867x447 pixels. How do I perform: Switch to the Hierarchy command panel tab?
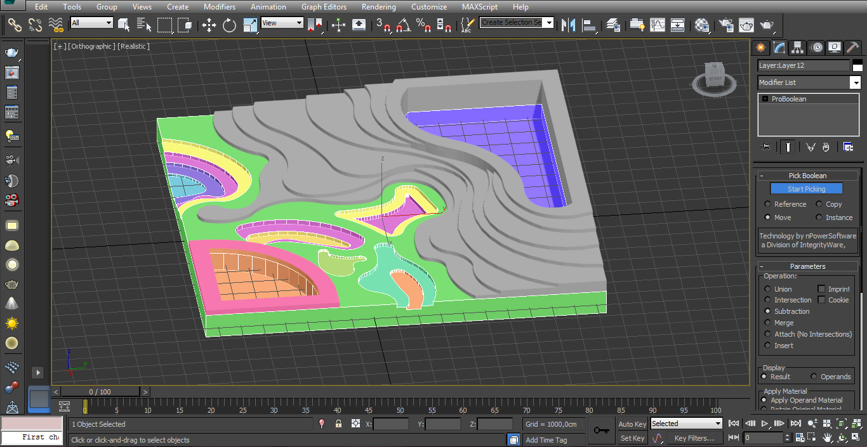(798, 48)
